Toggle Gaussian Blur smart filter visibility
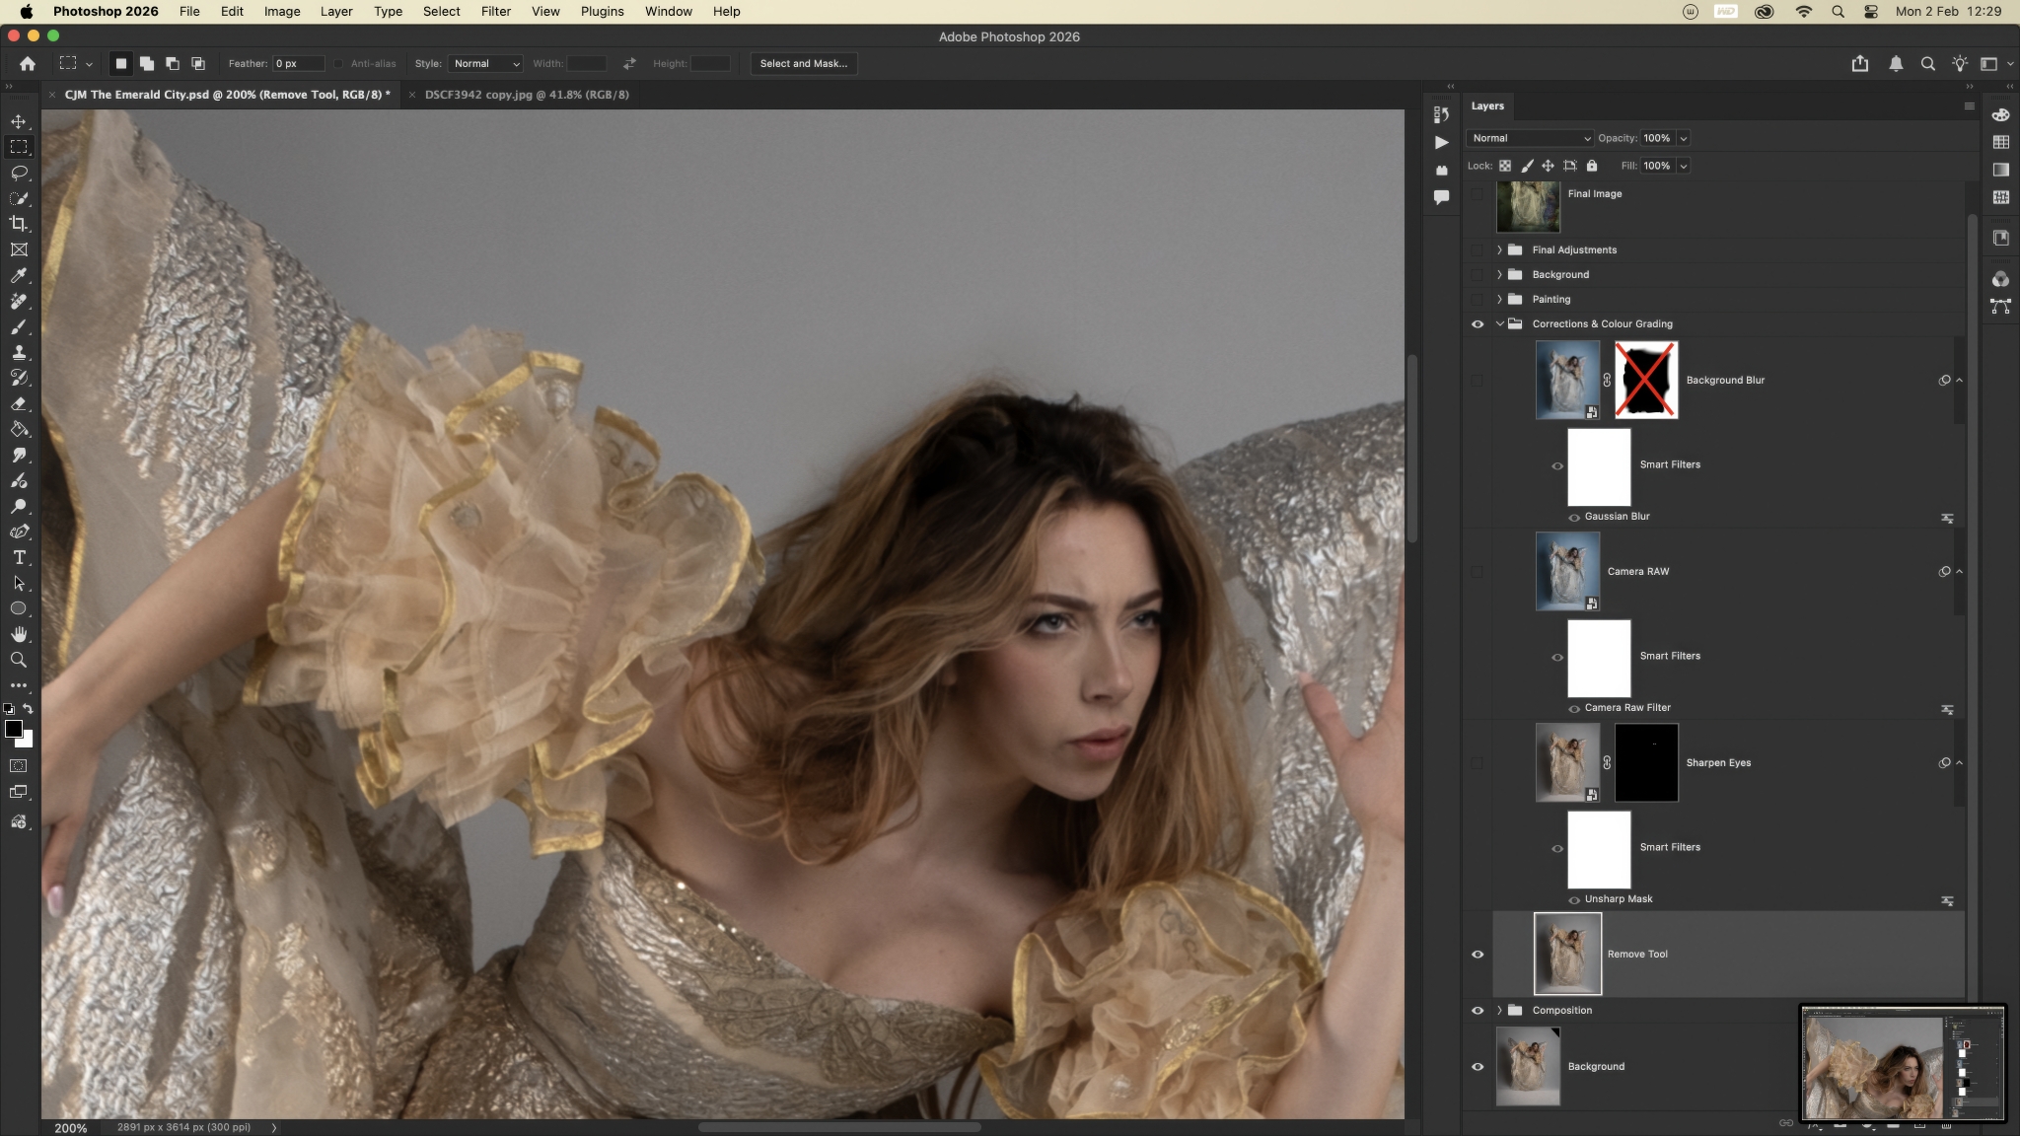The image size is (2020, 1136). click(1574, 517)
